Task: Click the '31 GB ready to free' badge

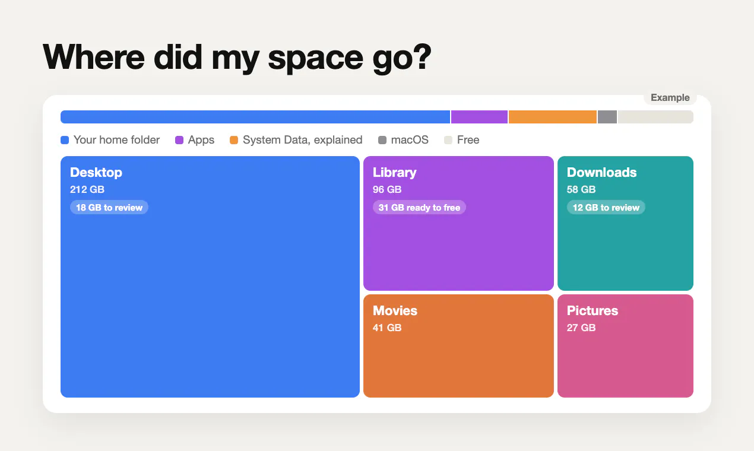Action: pyautogui.click(x=419, y=207)
